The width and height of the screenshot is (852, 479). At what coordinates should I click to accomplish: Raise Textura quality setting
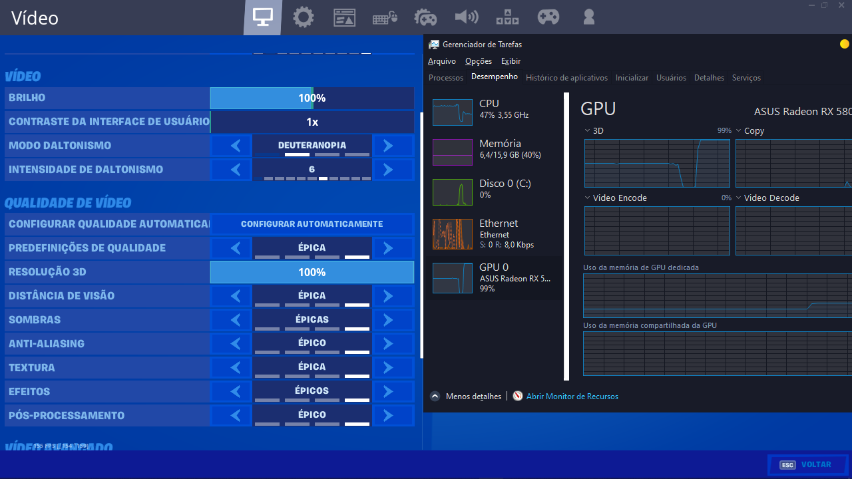click(393, 368)
